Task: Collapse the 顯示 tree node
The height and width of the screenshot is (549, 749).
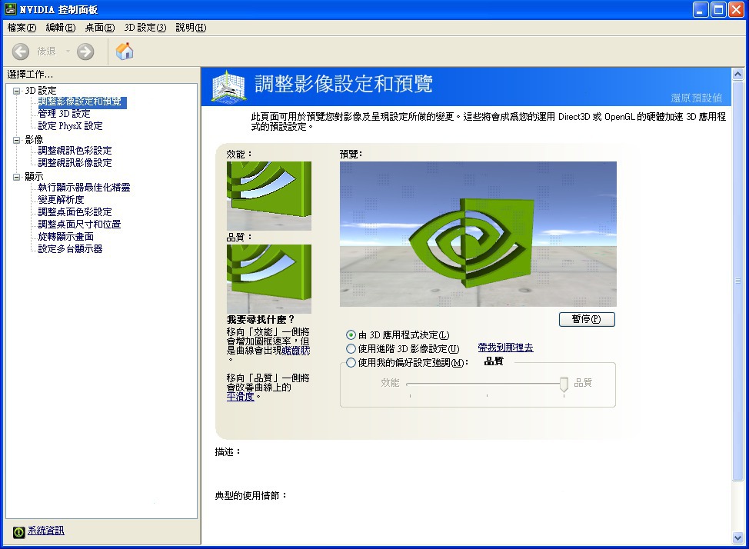Action: pyautogui.click(x=17, y=176)
